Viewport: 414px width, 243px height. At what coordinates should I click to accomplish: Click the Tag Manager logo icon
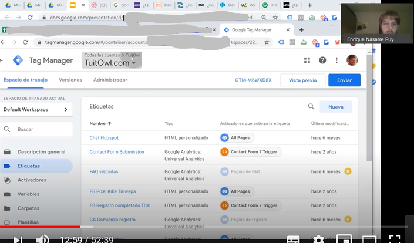click(x=18, y=60)
